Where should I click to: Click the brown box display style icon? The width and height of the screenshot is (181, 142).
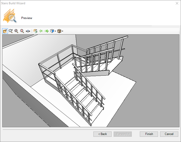pyautogui.click(x=59, y=31)
